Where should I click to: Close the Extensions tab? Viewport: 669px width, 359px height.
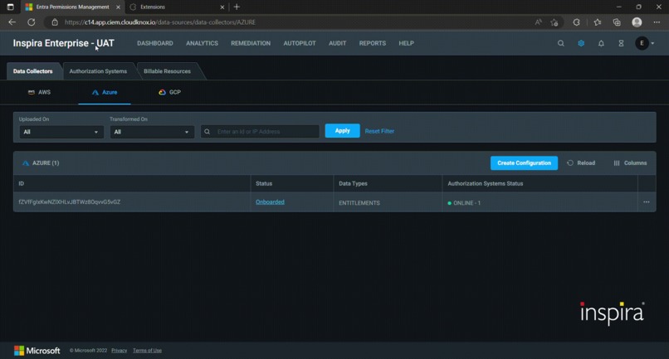pos(222,7)
